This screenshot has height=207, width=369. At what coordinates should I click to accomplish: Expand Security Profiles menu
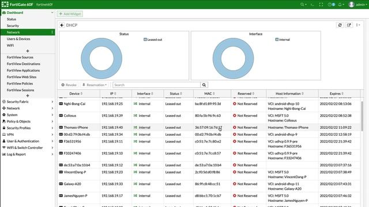pyautogui.click(x=28, y=128)
